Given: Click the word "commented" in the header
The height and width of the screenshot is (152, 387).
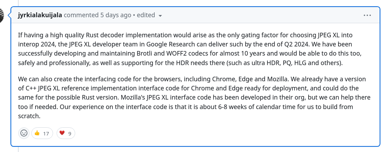Looking at the screenshot, I should click(81, 15).
